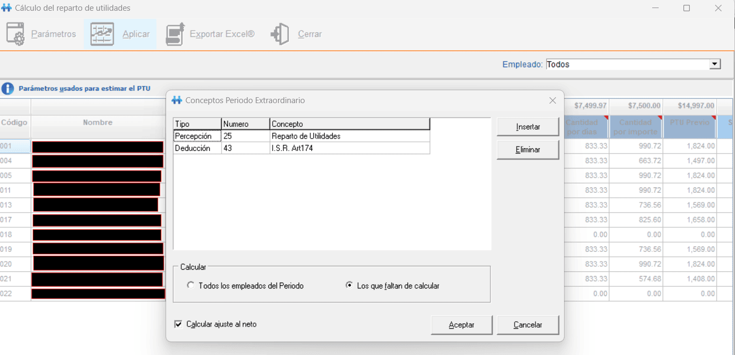
Task: Click the Exportar Excel icon
Action: pyautogui.click(x=175, y=34)
